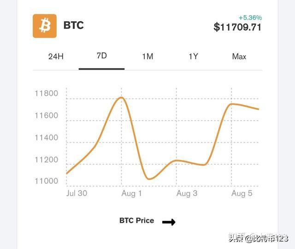The height and width of the screenshot is (249, 295).
Task: Click the Aug 3 date marker
Action: click(x=187, y=193)
